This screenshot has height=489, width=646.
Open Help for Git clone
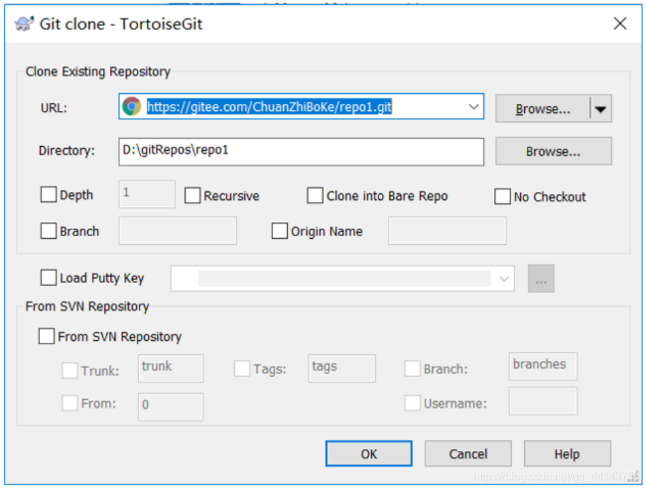coord(567,454)
